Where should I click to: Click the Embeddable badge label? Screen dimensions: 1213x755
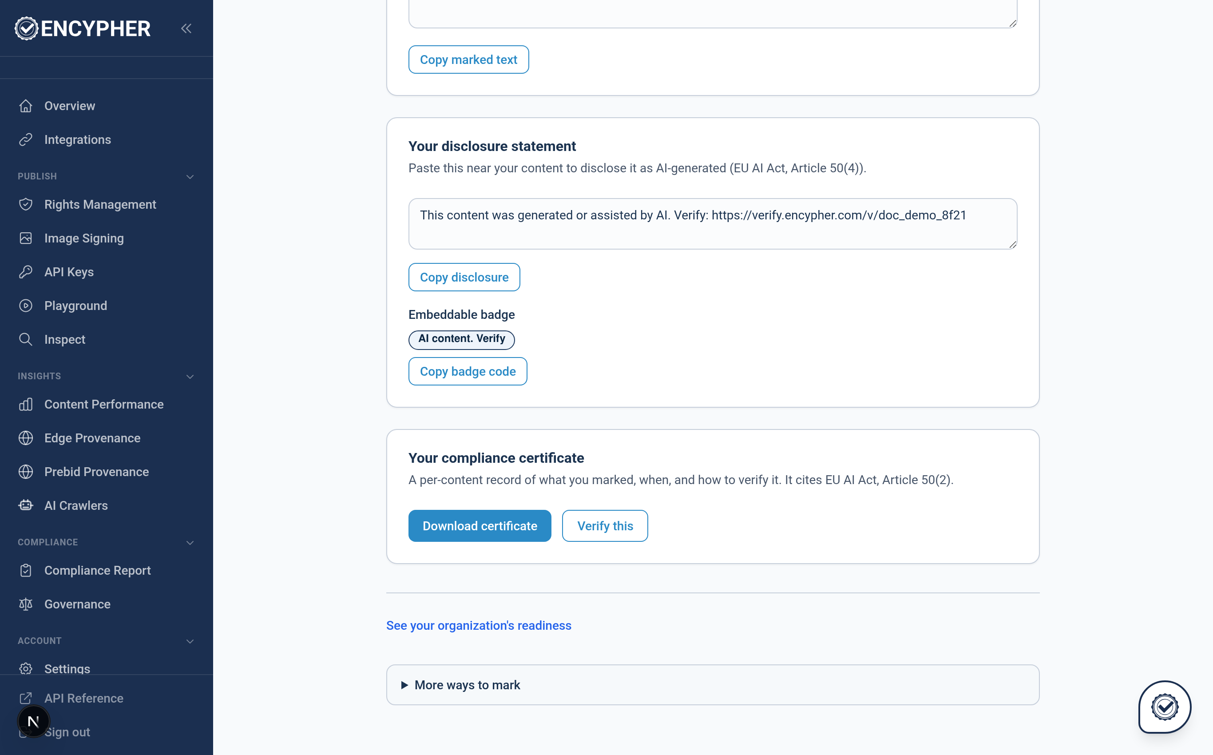pos(461,314)
